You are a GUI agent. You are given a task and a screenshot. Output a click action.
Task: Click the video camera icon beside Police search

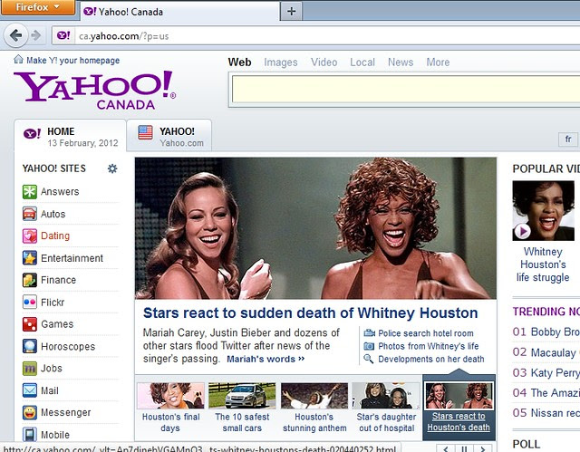point(369,333)
